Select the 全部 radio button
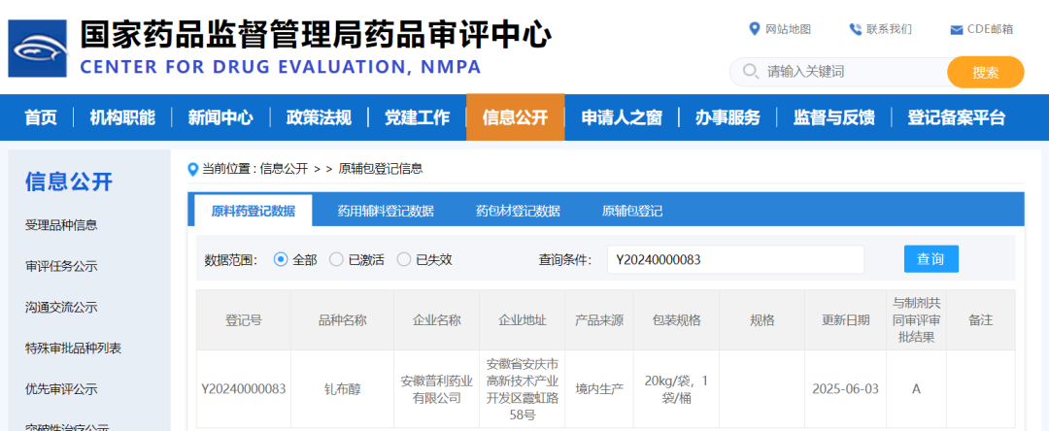This screenshot has width=1049, height=431. 281,259
